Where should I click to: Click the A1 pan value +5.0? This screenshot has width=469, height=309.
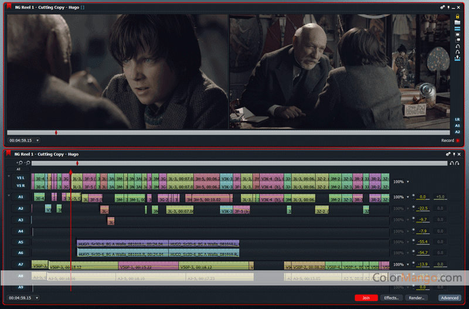pyautogui.click(x=440, y=196)
